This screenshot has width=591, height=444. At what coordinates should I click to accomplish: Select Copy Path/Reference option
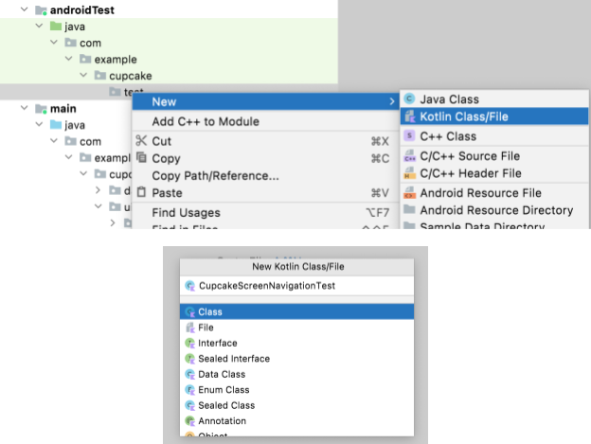215,175
